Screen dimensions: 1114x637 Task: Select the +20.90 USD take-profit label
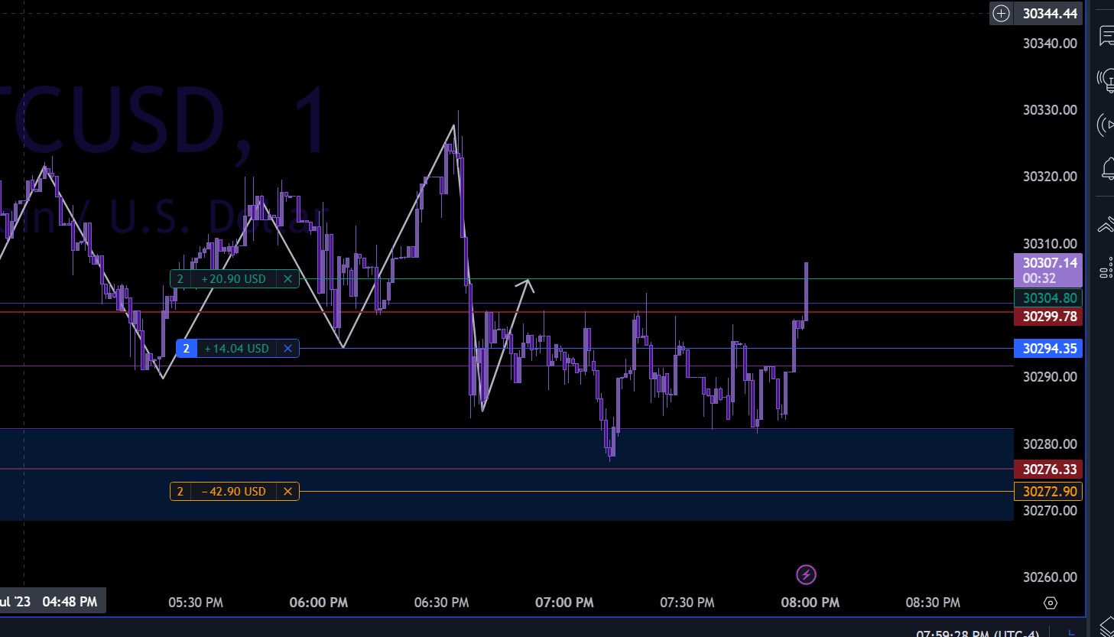point(234,279)
